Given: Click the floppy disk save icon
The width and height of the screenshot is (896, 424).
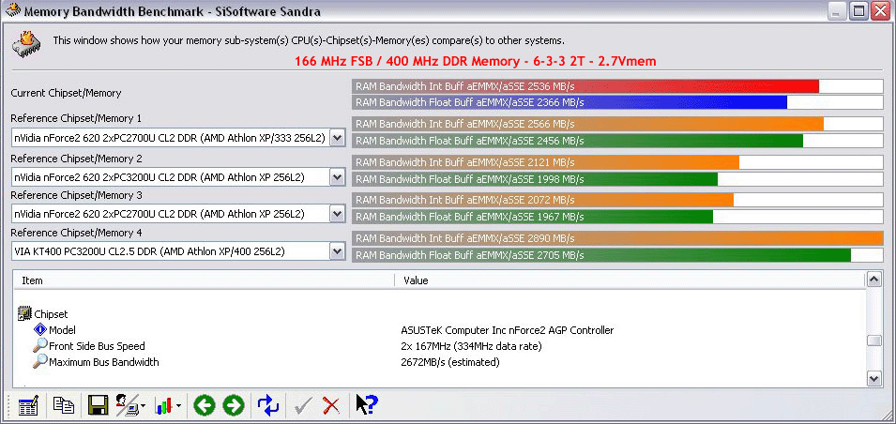Looking at the screenshot, I should [97, 405].
